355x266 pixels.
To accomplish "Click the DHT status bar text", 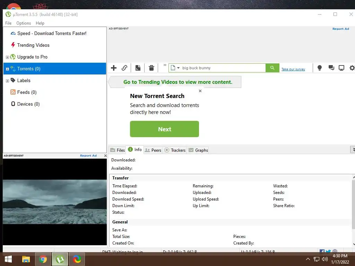I will coord(122,251).
